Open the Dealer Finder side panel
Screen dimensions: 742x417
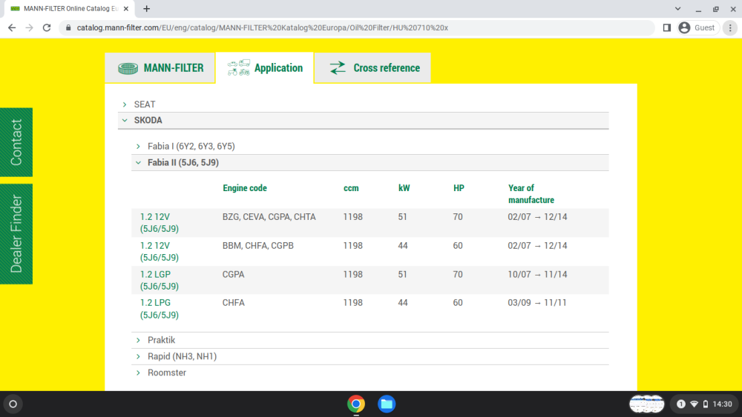(x=16, y=234)
